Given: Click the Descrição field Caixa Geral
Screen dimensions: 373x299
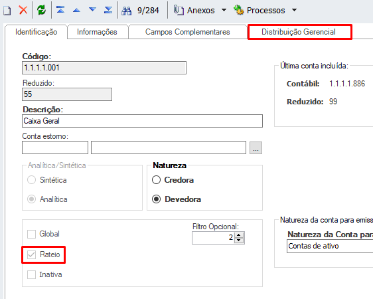Looking at the screenshot, I should click(142, 121).
